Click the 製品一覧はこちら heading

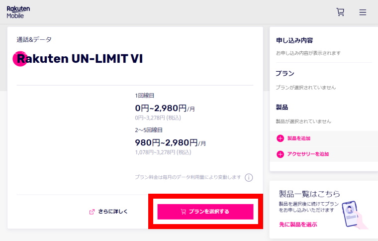(309, 194)
